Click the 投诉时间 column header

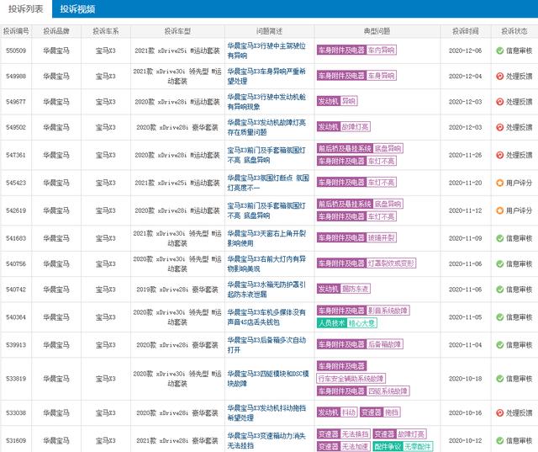tap(466, 31)
